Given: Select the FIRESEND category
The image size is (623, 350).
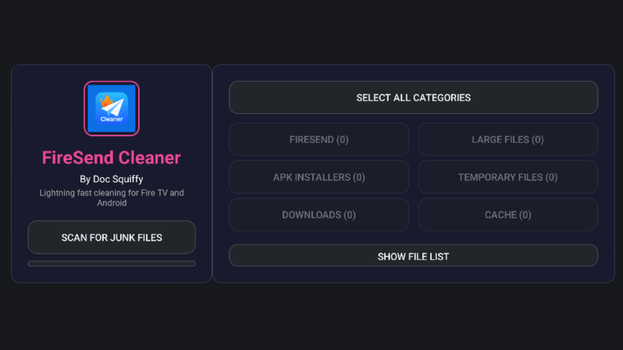Looking at the screenshot, I should pyautogui.click(x=319, y=139).
